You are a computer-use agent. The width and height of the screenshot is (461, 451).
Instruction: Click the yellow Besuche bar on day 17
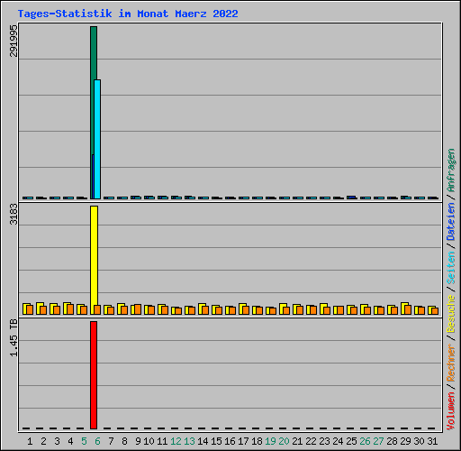pyautogui.click(x=242, y=309)
